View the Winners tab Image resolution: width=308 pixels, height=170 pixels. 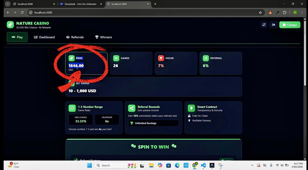click(103, 37)
